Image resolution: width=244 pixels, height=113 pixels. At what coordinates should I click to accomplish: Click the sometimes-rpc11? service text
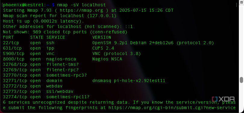point(68,97)
